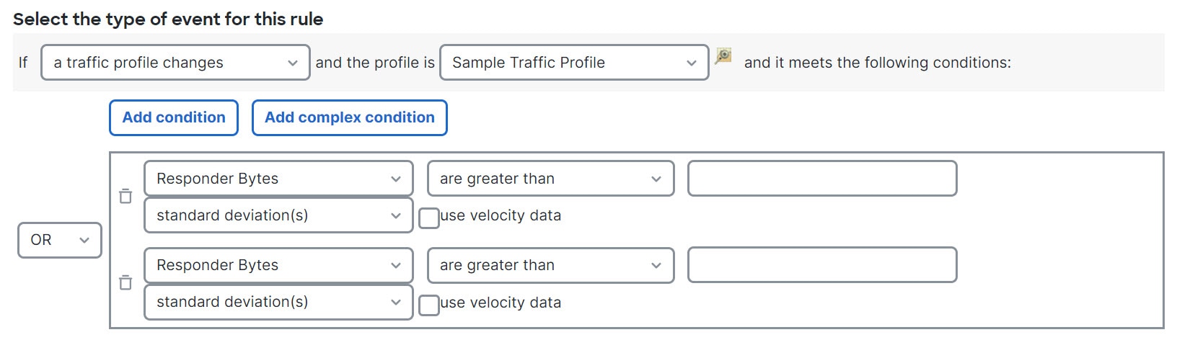Focus the first condition's value field
This screenshot has width=1177, height=340.
822,179
